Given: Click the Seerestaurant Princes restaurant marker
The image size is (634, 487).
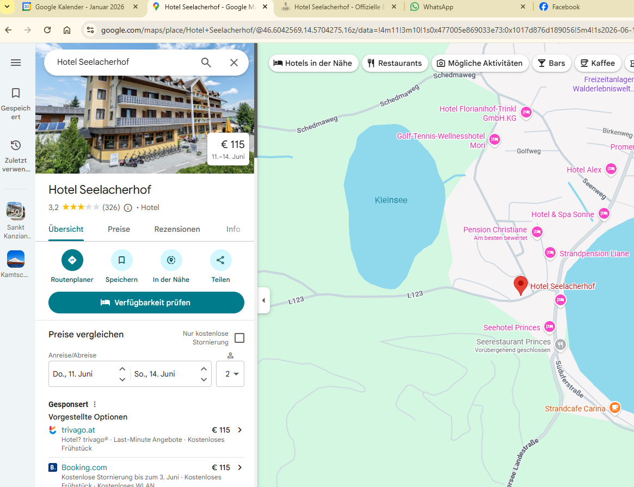Looking at the screenshot, I should (x=560, y=344).
